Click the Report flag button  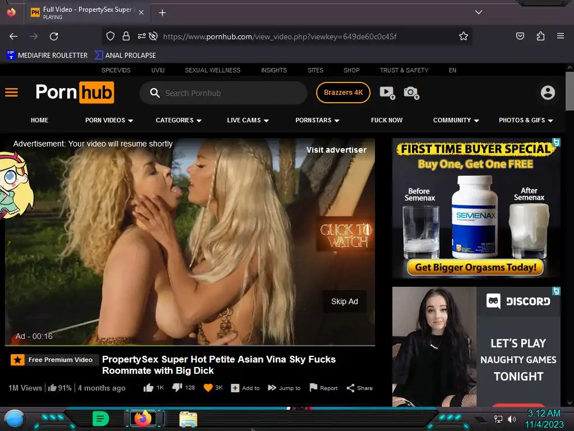coord(323,388)
